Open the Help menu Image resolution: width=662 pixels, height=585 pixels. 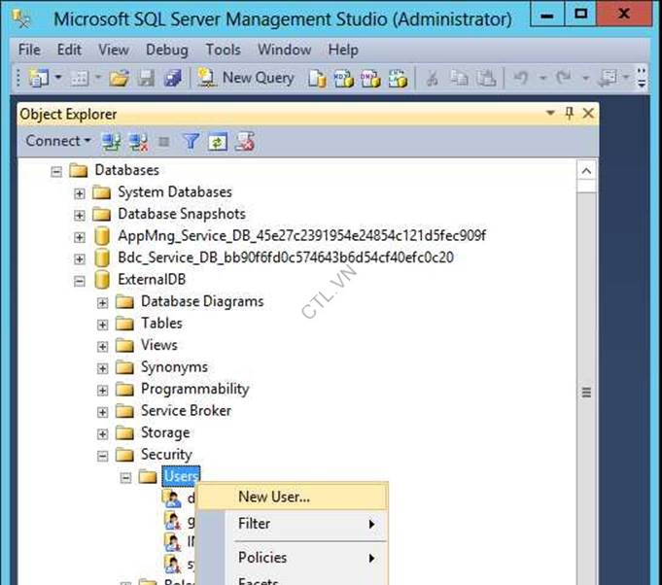[343, 50]
